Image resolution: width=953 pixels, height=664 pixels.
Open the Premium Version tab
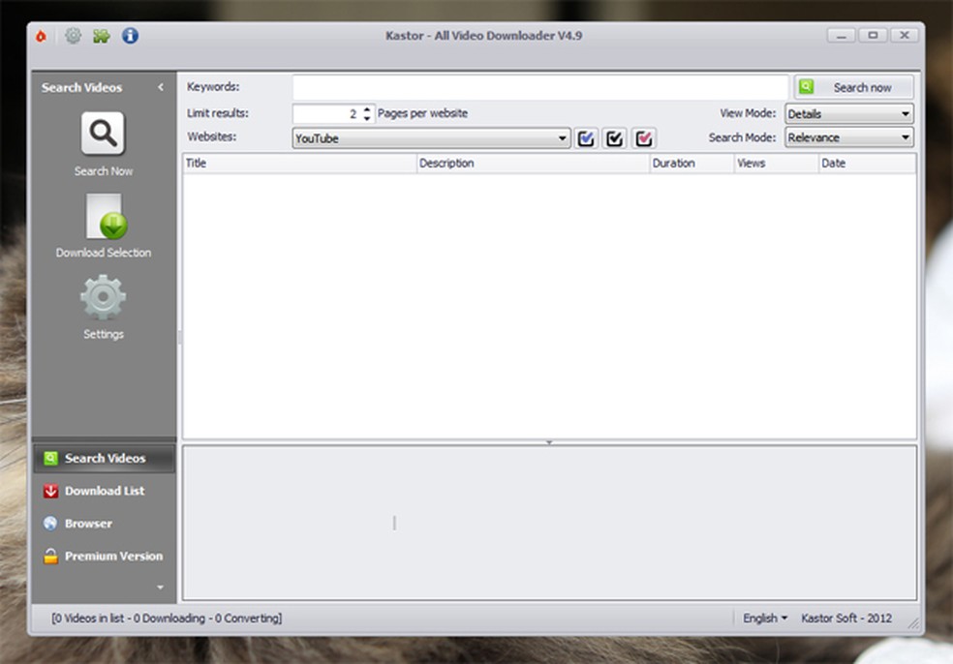[105, 556]
